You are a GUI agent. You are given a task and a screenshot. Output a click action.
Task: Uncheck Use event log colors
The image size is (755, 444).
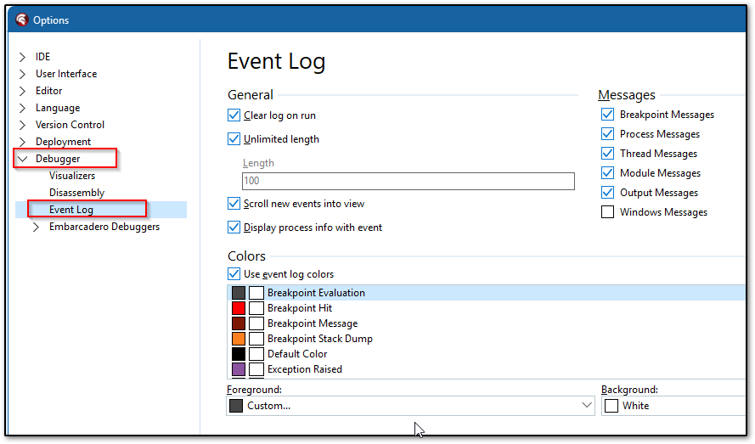coord(234,274)
